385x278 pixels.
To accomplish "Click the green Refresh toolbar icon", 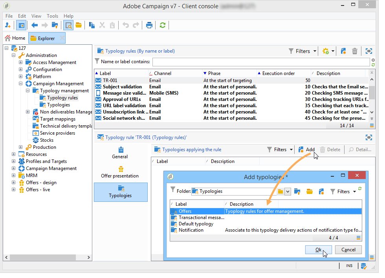I will click(x=162, y=25).
